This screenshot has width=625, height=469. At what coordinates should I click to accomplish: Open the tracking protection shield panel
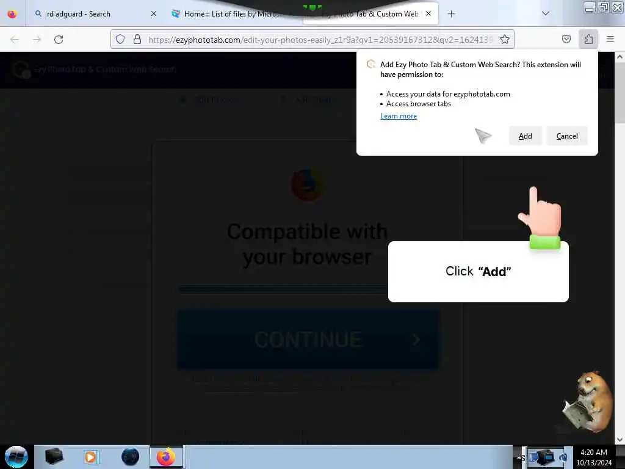tap(120, 39)
